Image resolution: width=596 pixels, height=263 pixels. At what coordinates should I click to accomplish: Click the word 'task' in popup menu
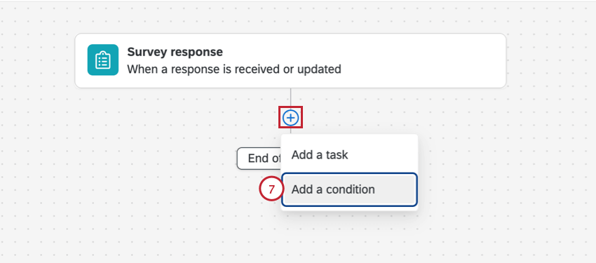(x=337, y=155)
